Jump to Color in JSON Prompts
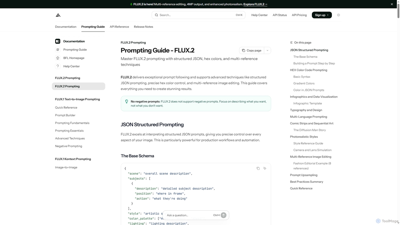The image size is (400, 225). coord(309,90)
